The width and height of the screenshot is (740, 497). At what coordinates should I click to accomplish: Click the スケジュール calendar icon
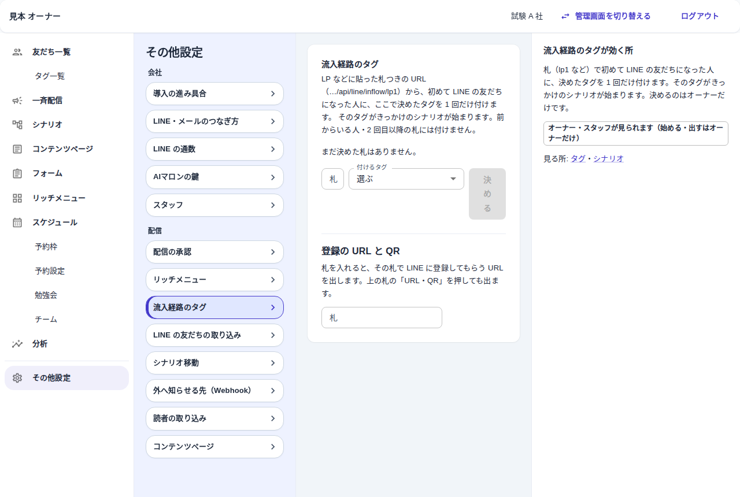(17, 222)
